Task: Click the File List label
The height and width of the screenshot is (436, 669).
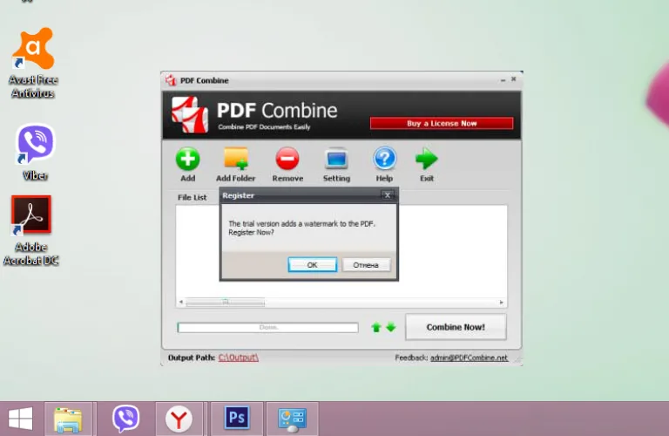Action: pyautogui.click(x=192, y=197)
